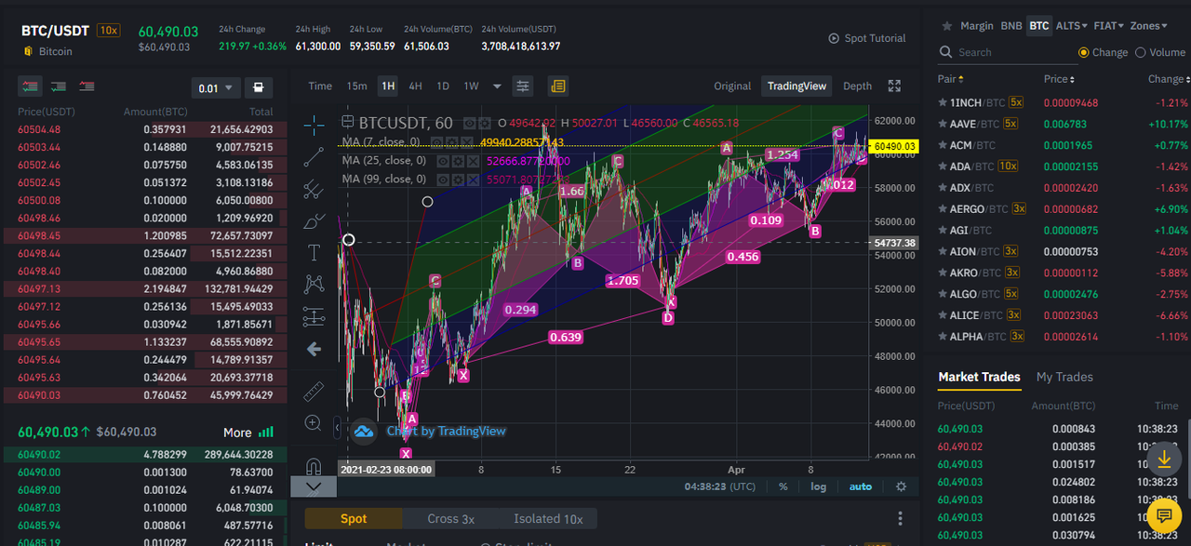Screen dimensions: 1191x546
Task: Hide the MA 99 indicator
Action: coord(444,179)
